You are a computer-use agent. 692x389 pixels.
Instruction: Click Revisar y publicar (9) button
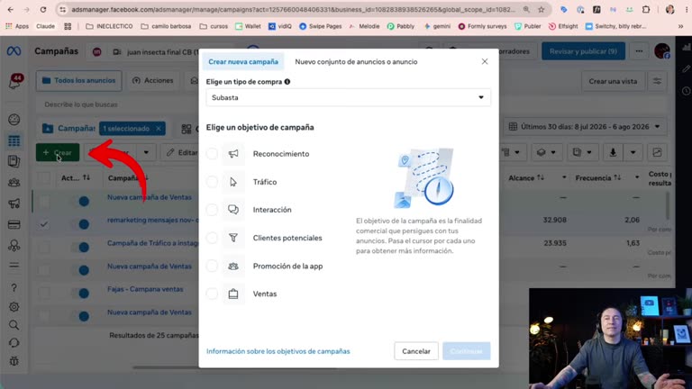(x=583, y=51)
